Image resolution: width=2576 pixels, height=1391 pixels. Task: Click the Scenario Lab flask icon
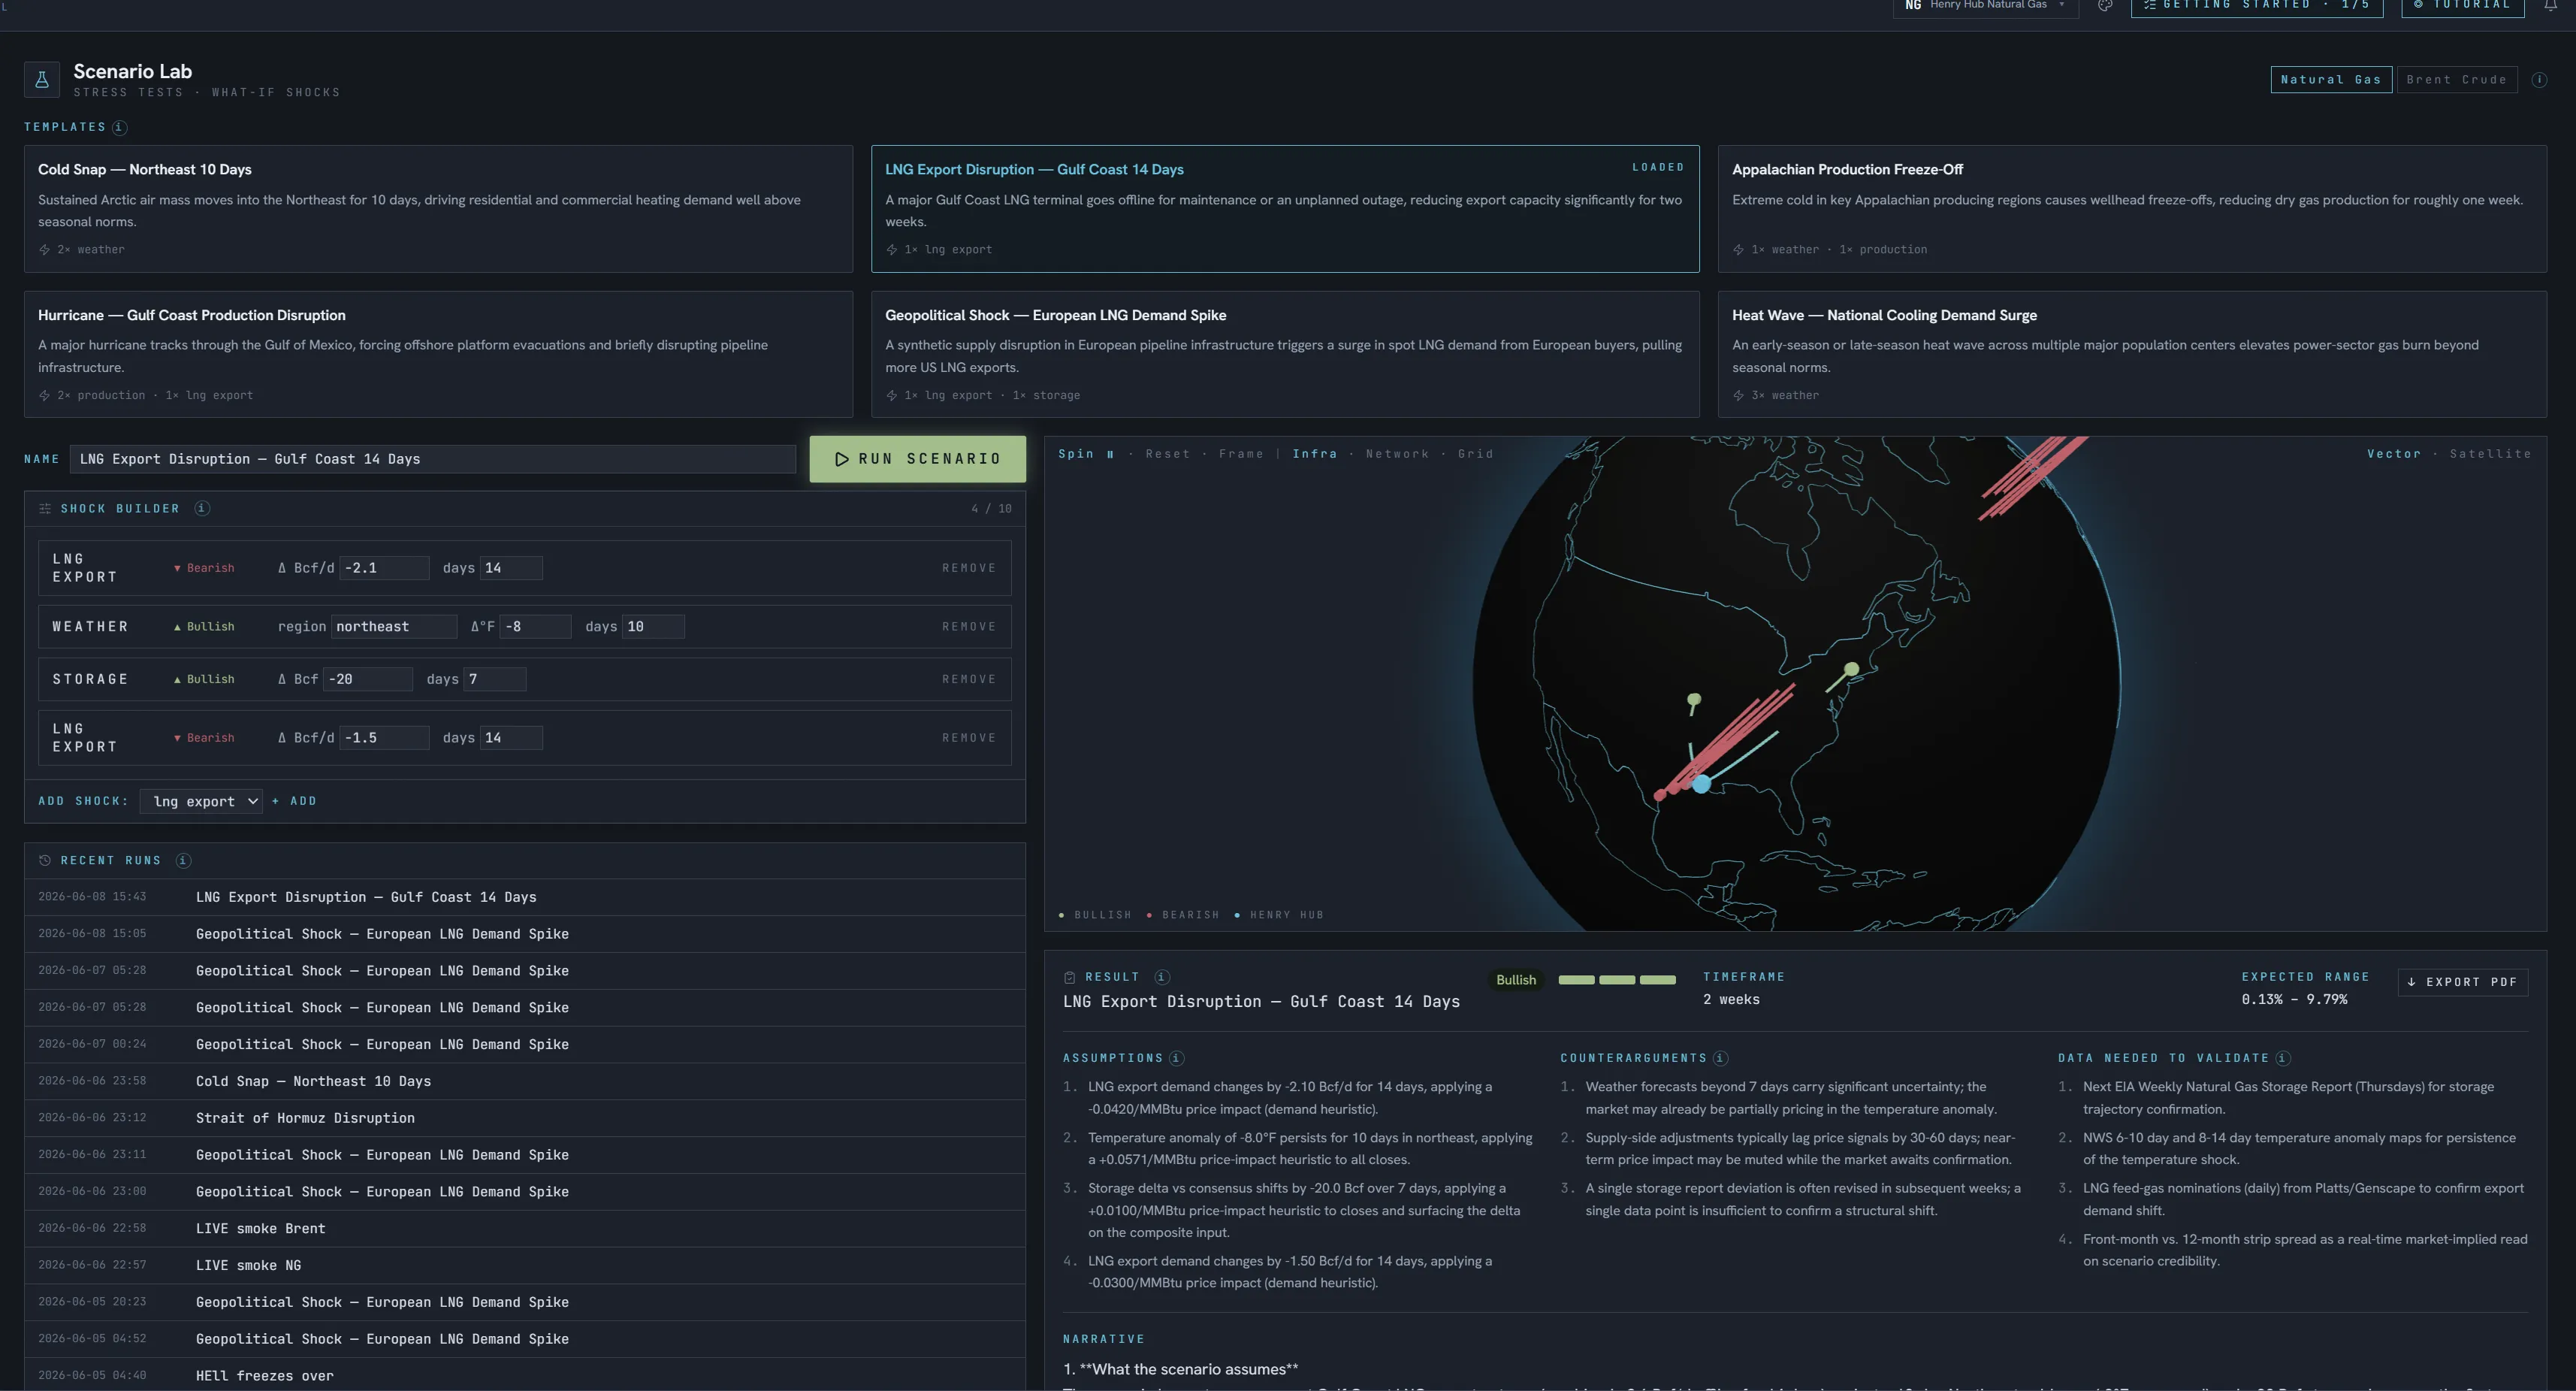click(x=42, y=80)
